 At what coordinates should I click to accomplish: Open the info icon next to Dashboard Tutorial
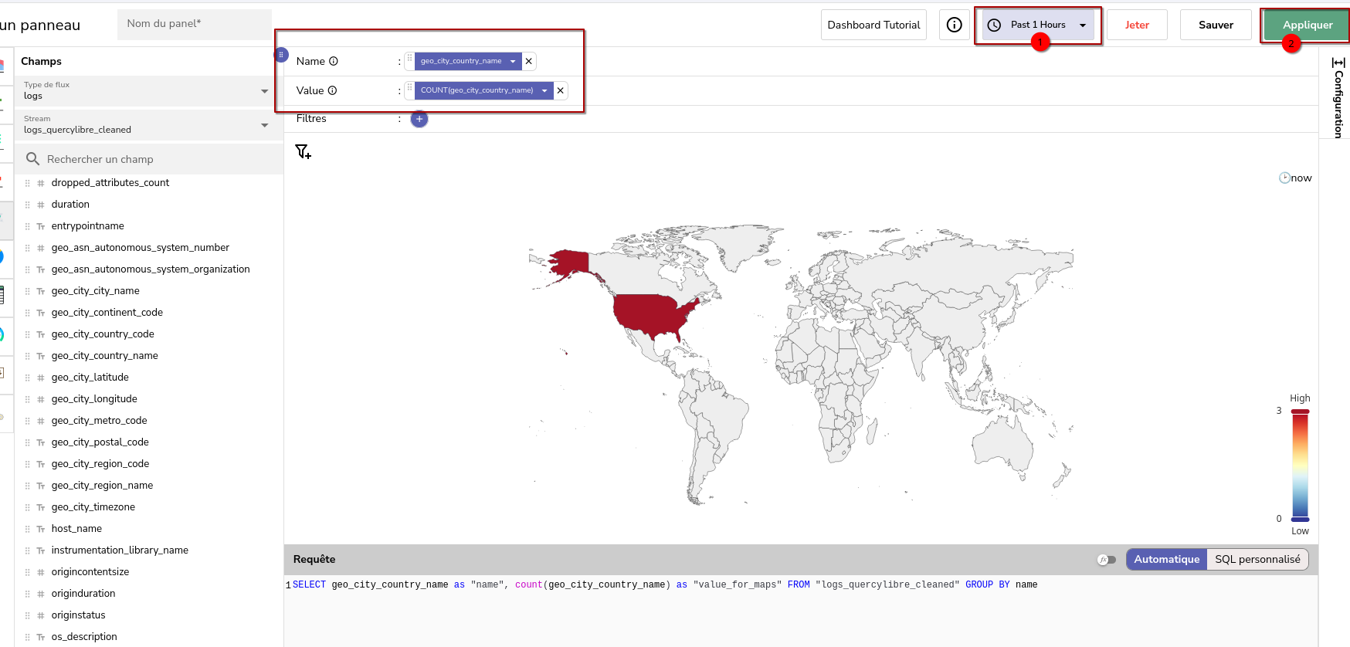[x=954, y=25]
